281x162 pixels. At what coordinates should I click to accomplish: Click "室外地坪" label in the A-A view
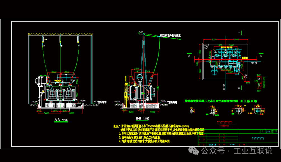[102, 102]
